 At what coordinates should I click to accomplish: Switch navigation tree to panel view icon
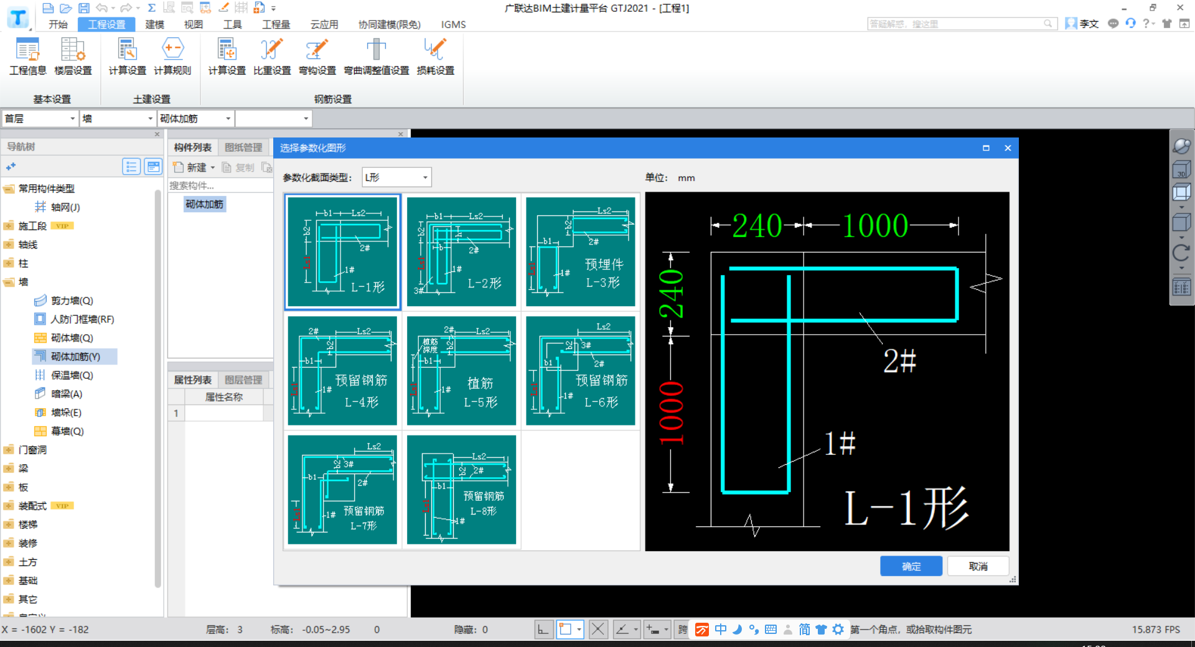tap(152, 167)
